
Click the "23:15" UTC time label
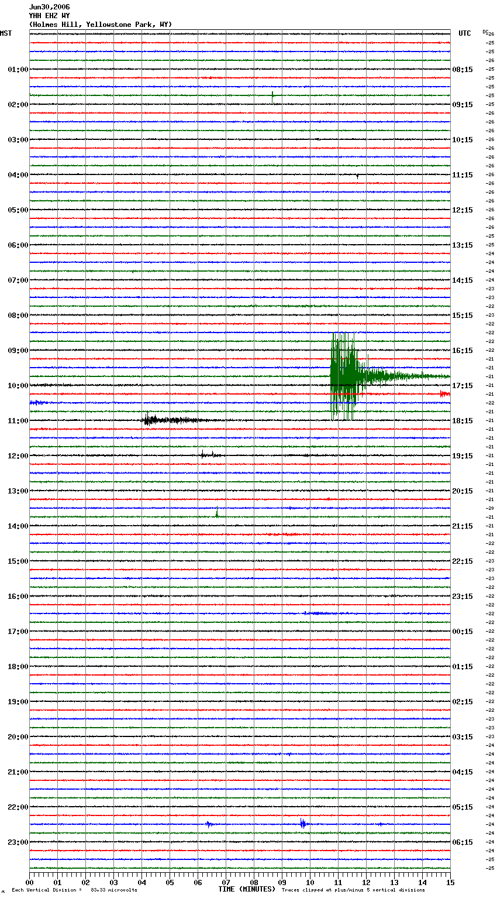(x=463, y=597)
